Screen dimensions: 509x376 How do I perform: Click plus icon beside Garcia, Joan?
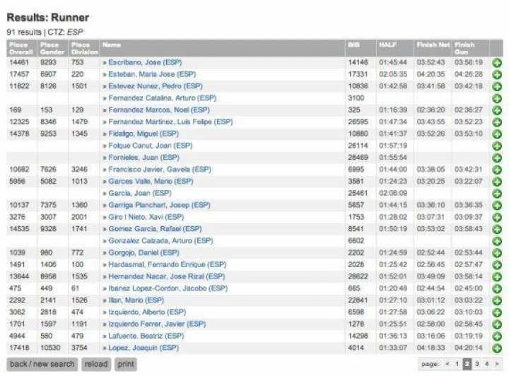pos(496,194)
